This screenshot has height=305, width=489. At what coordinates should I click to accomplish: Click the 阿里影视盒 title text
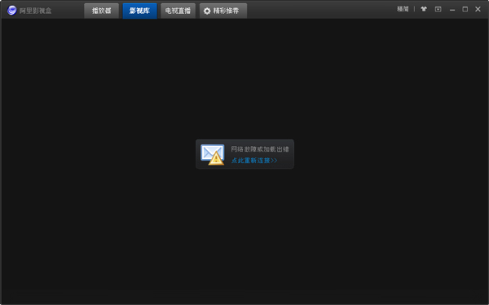click(35, 11)
